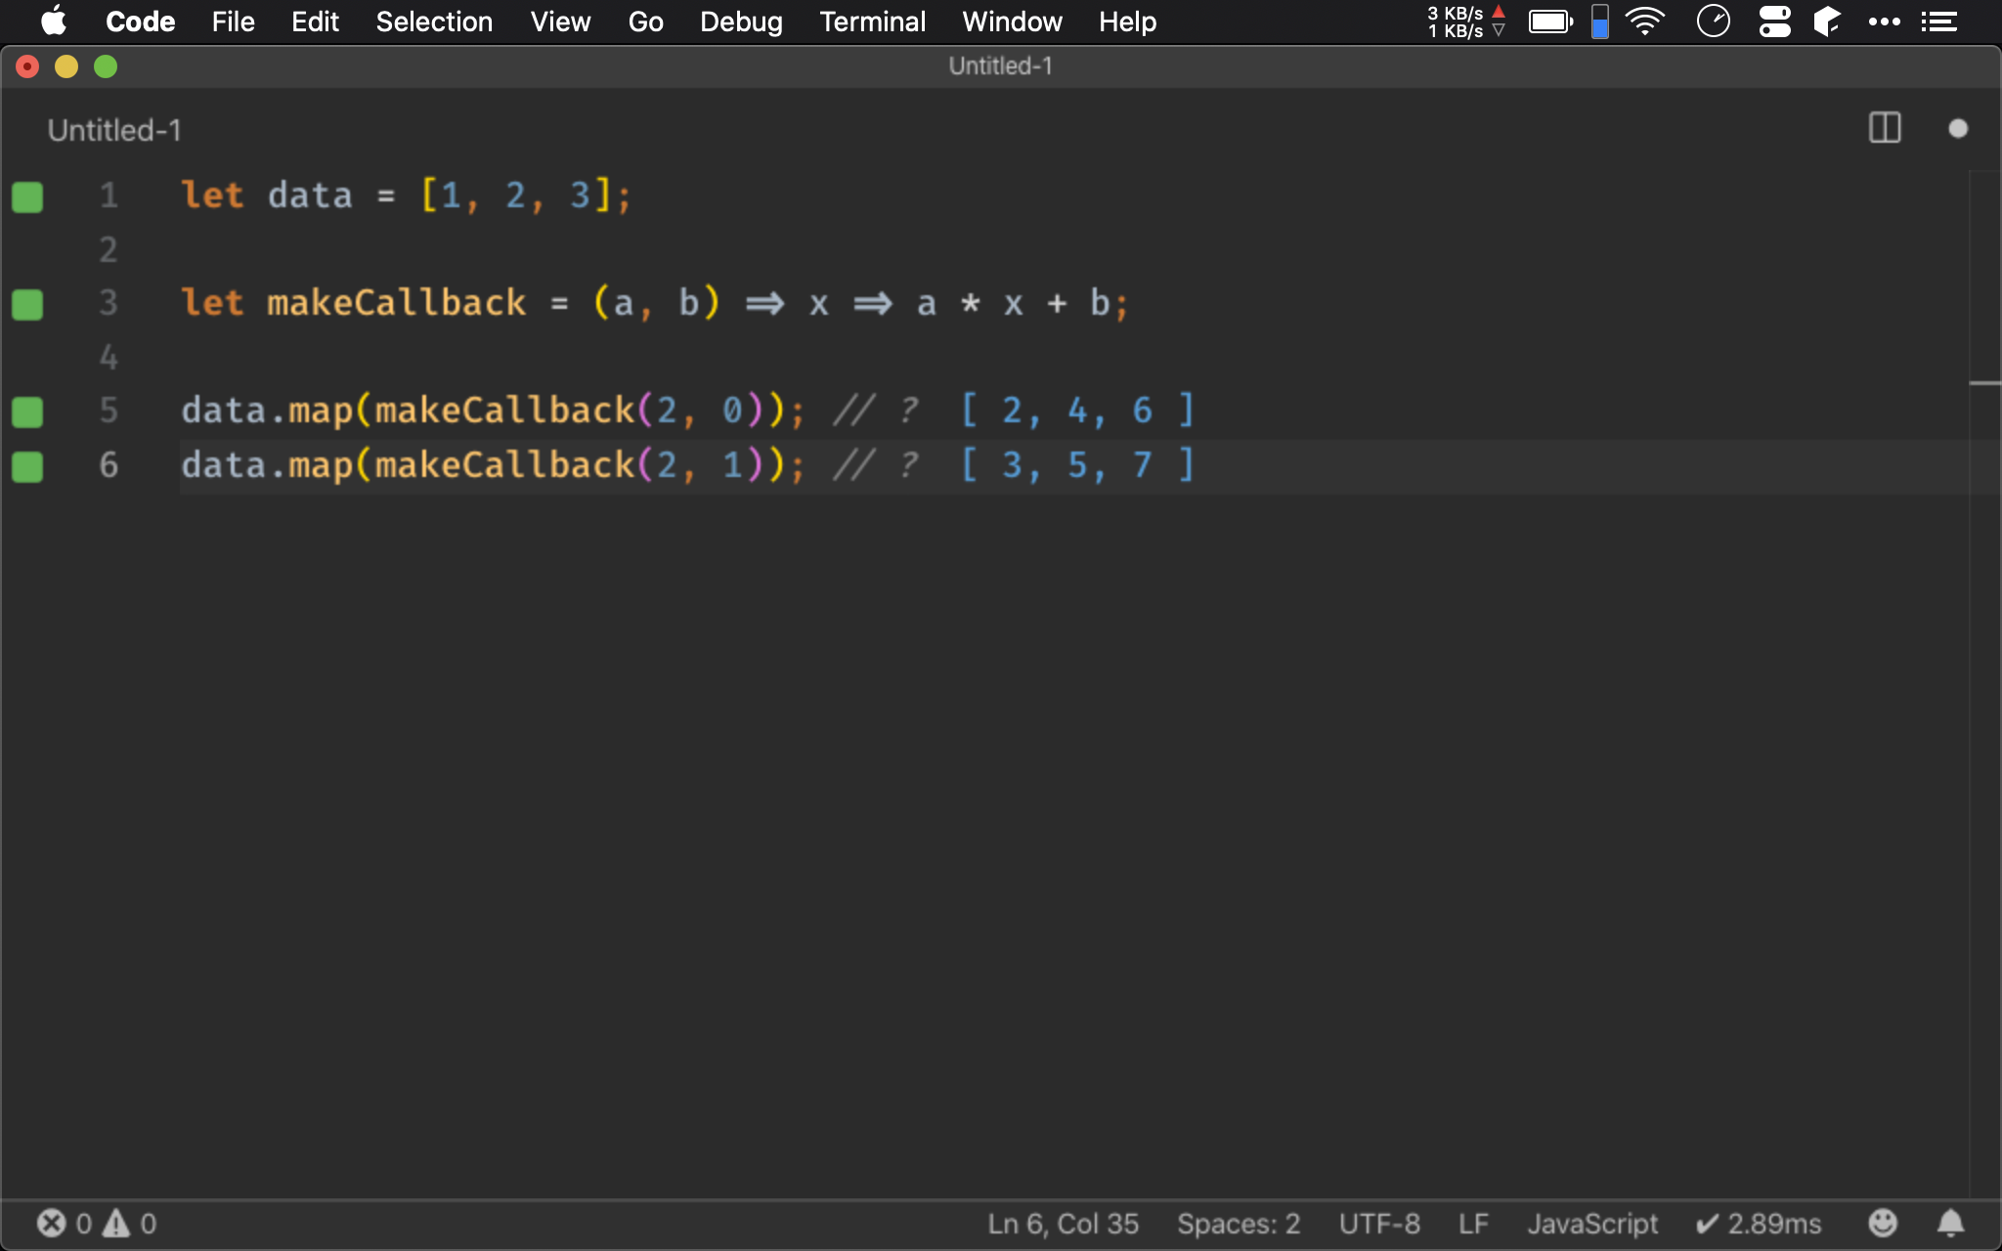Click green coverage marker on line 6

point(27,466)
